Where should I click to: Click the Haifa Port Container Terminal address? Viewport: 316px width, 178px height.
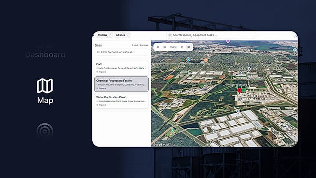click(122, 68)
